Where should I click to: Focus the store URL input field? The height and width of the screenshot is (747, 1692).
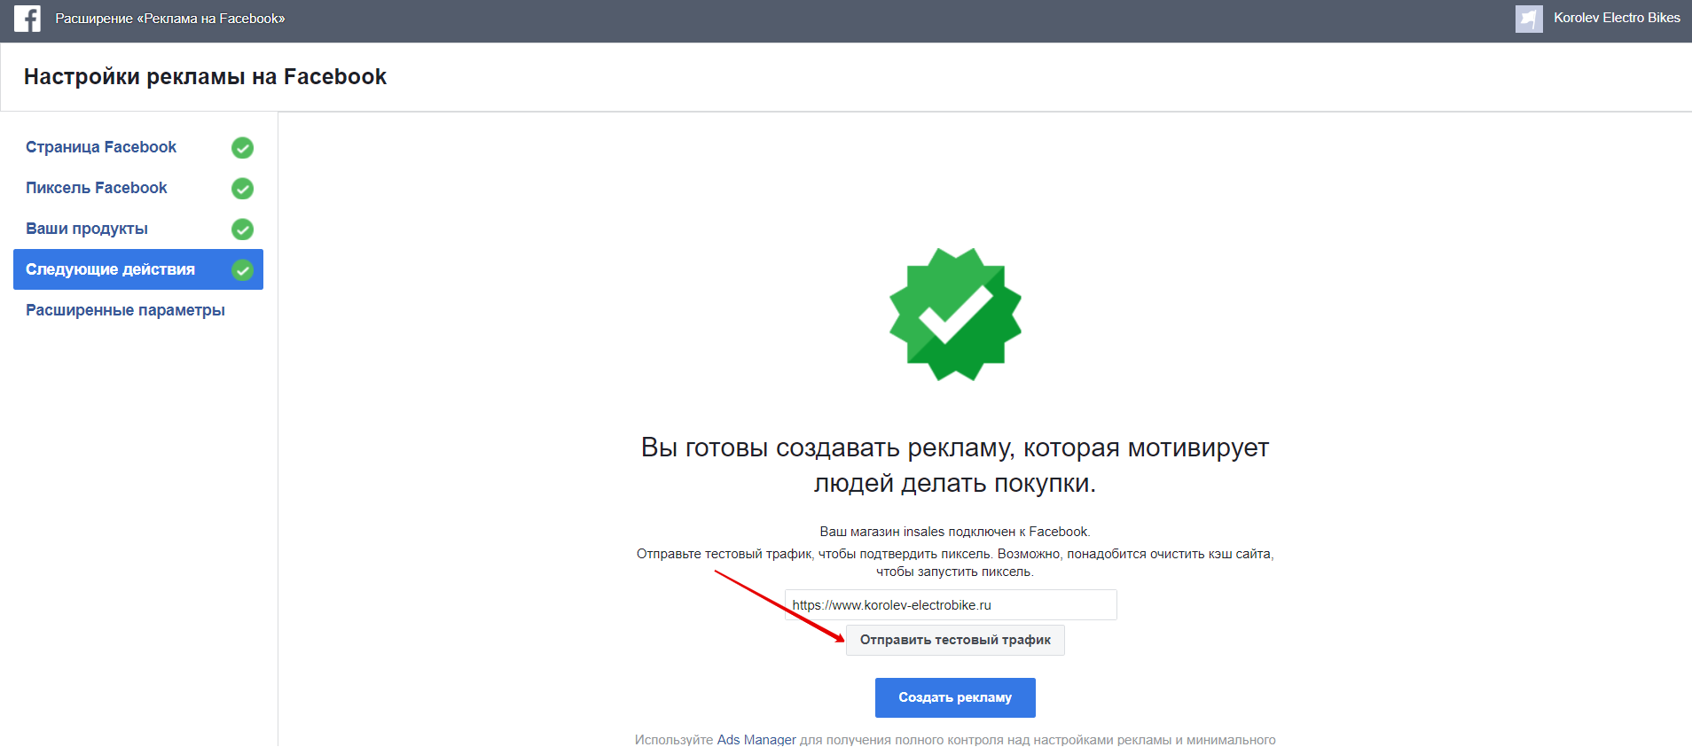tap(951, 605)
